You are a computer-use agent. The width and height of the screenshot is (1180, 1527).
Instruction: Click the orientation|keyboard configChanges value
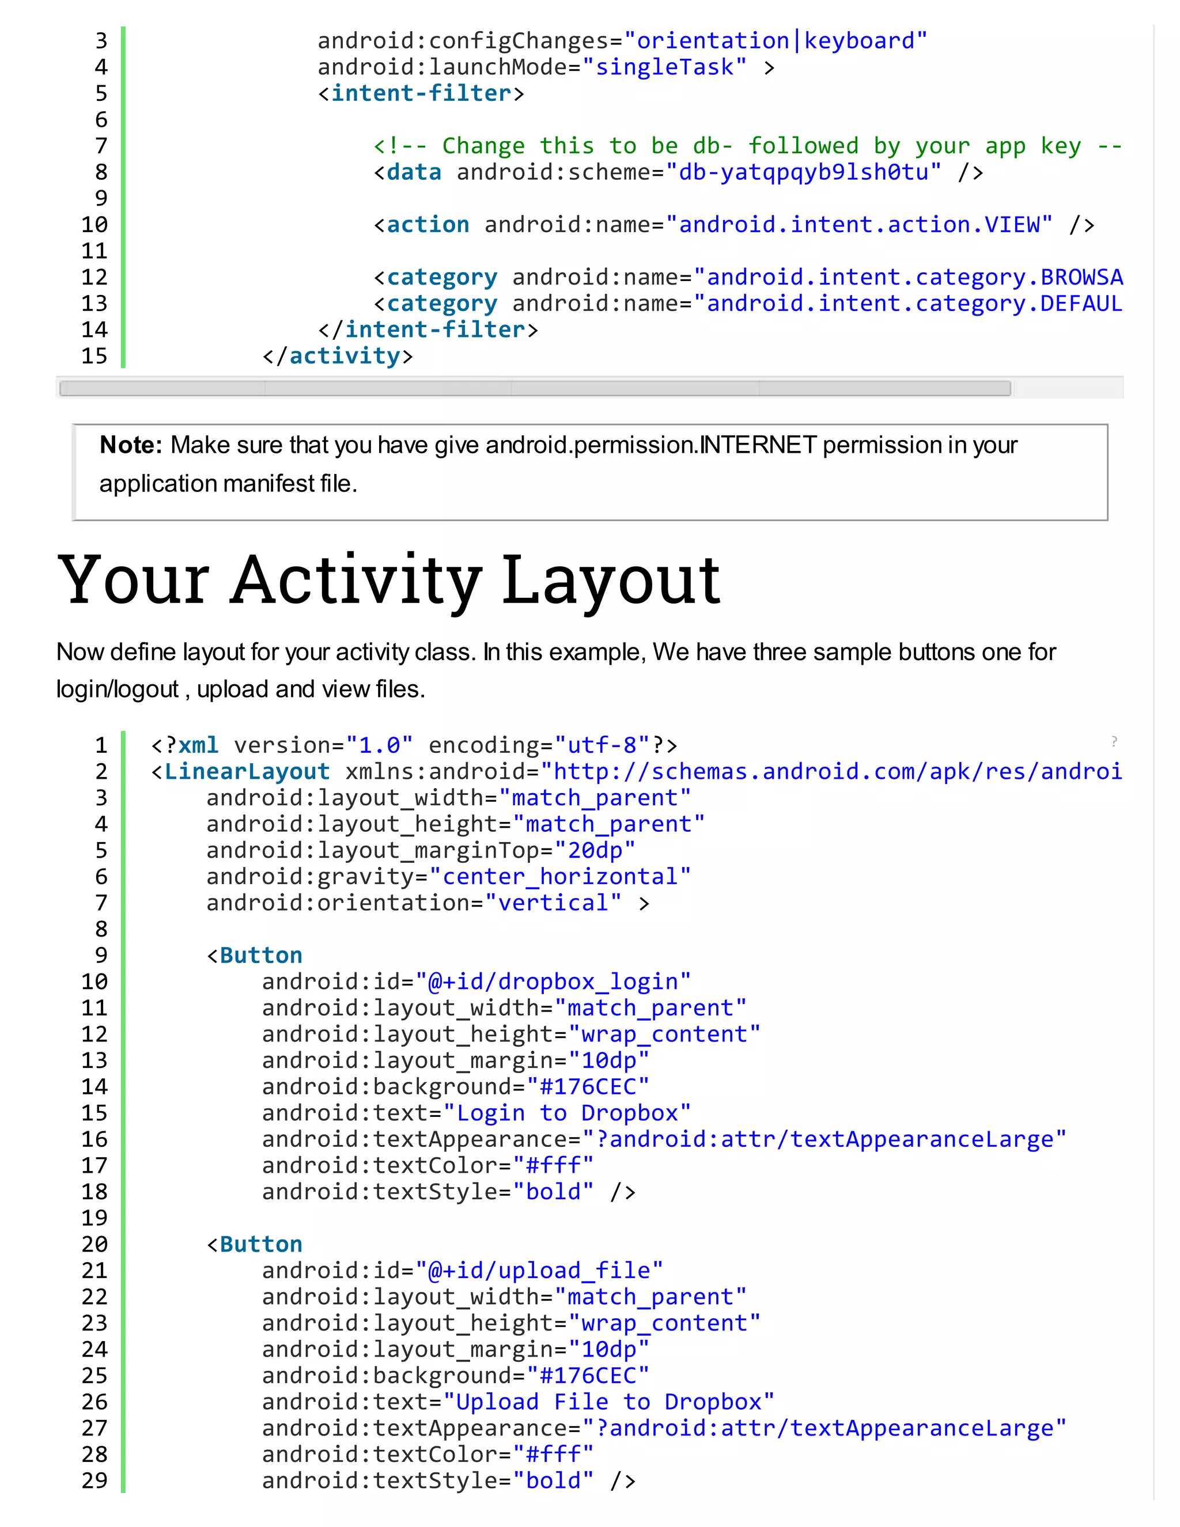click(775, 40)
